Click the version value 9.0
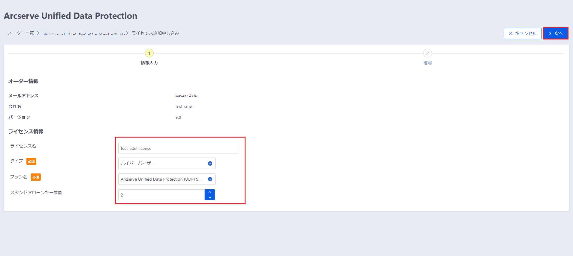Viewport: 573px width, 256px height. coord(178,117)
